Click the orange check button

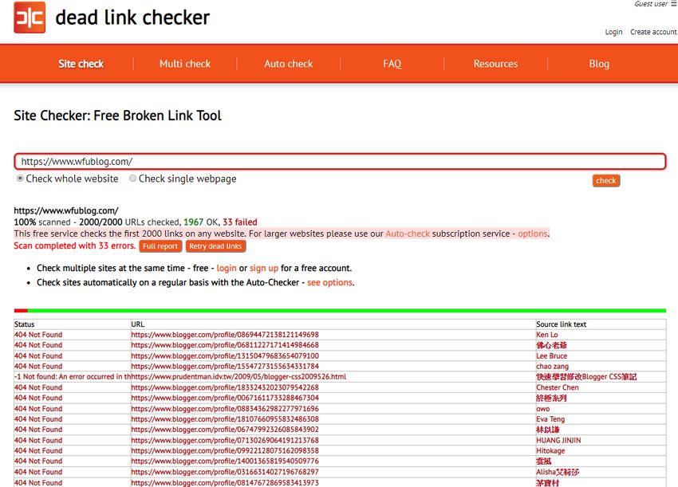point(605,181)
